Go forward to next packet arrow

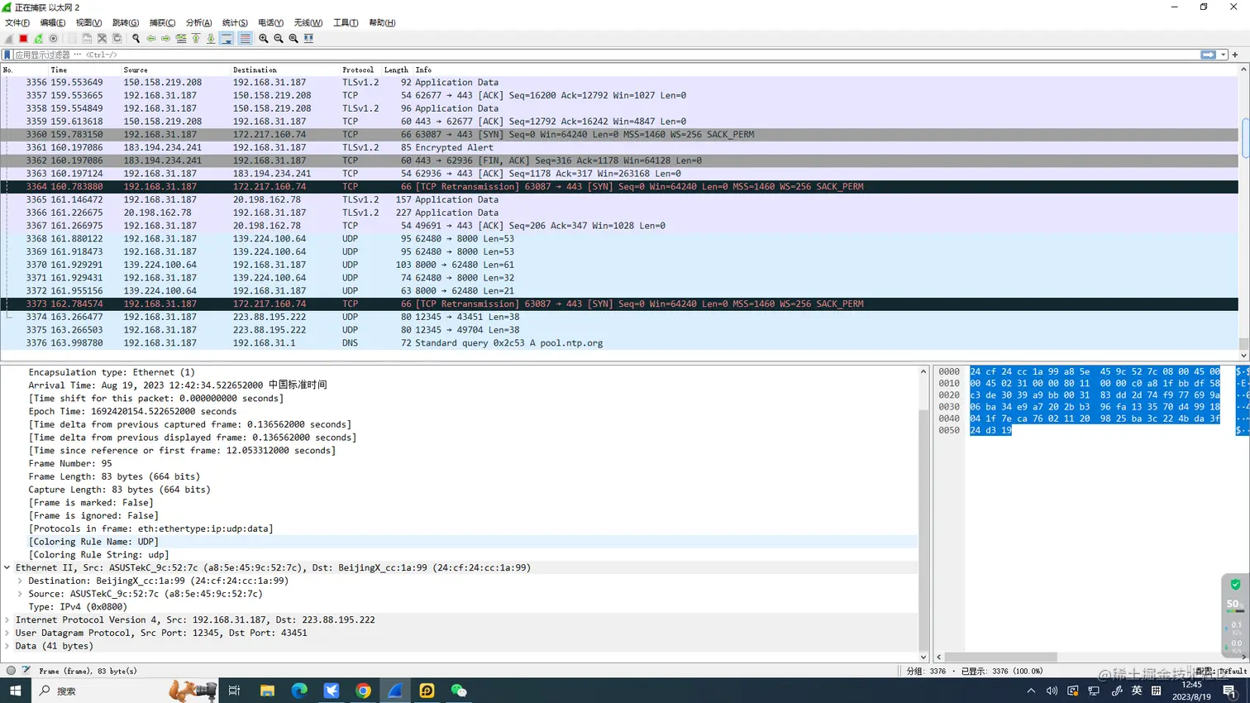tap(166, 38)
